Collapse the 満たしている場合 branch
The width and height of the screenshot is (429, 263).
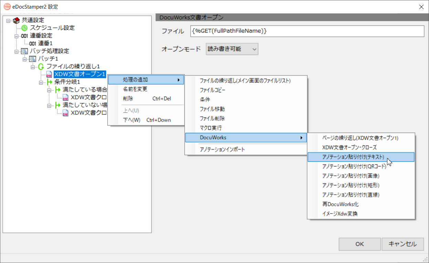[x=50, y=90]
